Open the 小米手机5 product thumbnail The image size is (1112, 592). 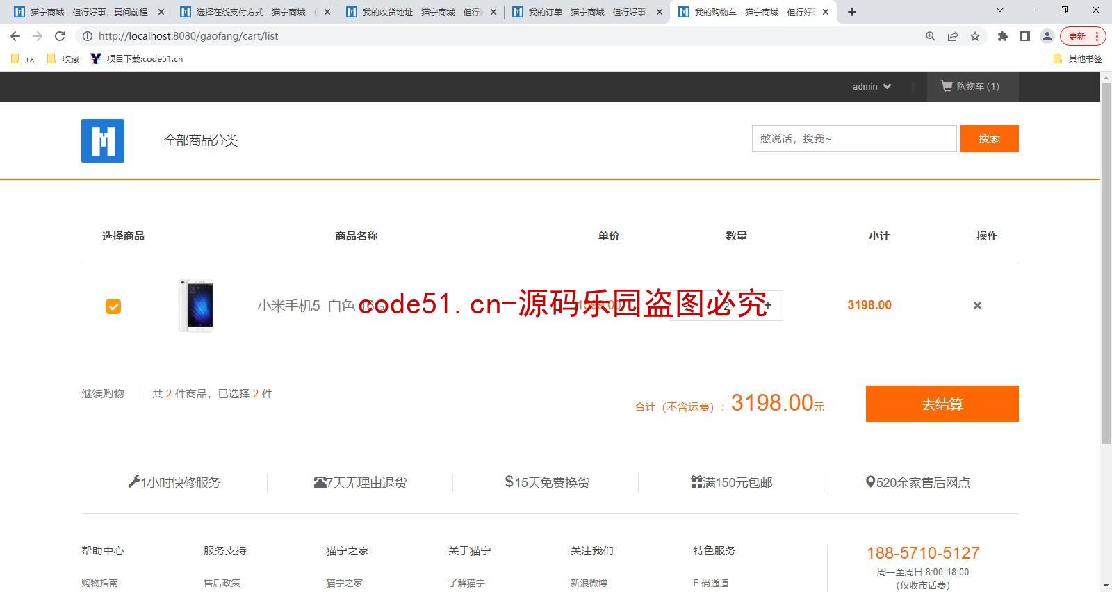[x=196, y=306]
